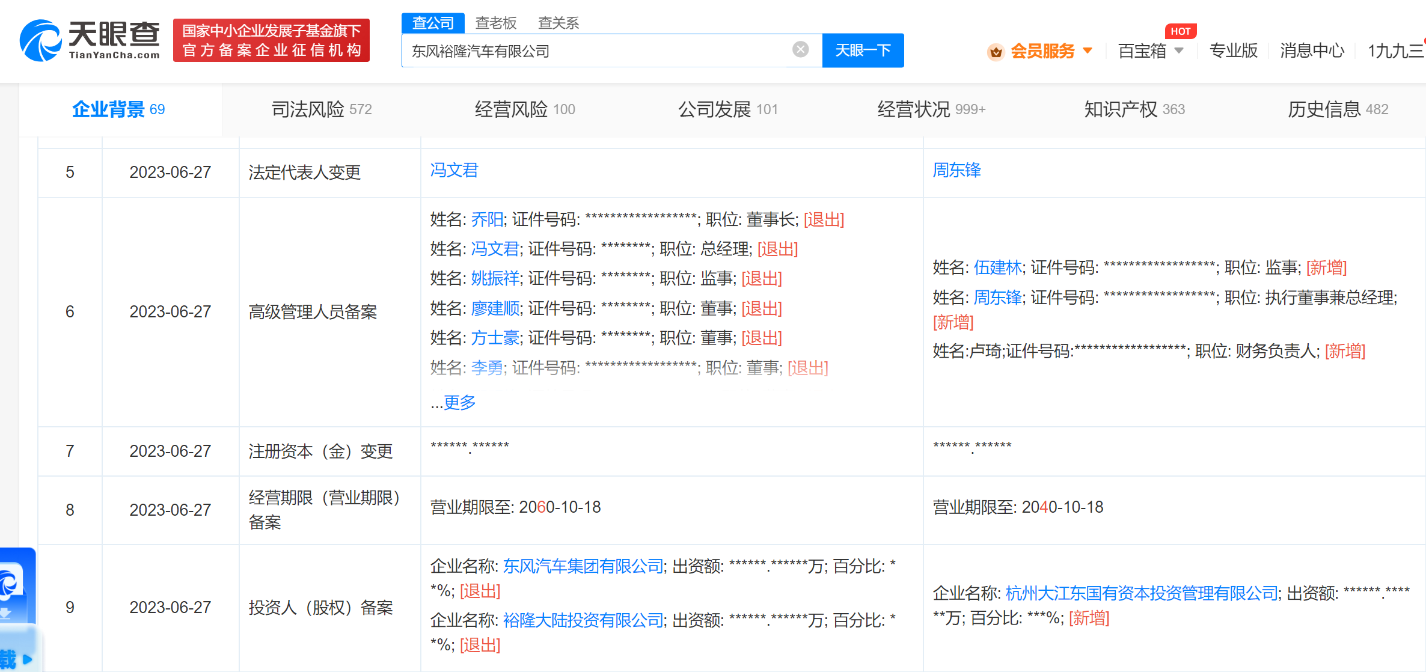Viewport: 1426px width, 672px height.
Task: Switch to the 历史信息 tab
Action: click(1338, 109)
